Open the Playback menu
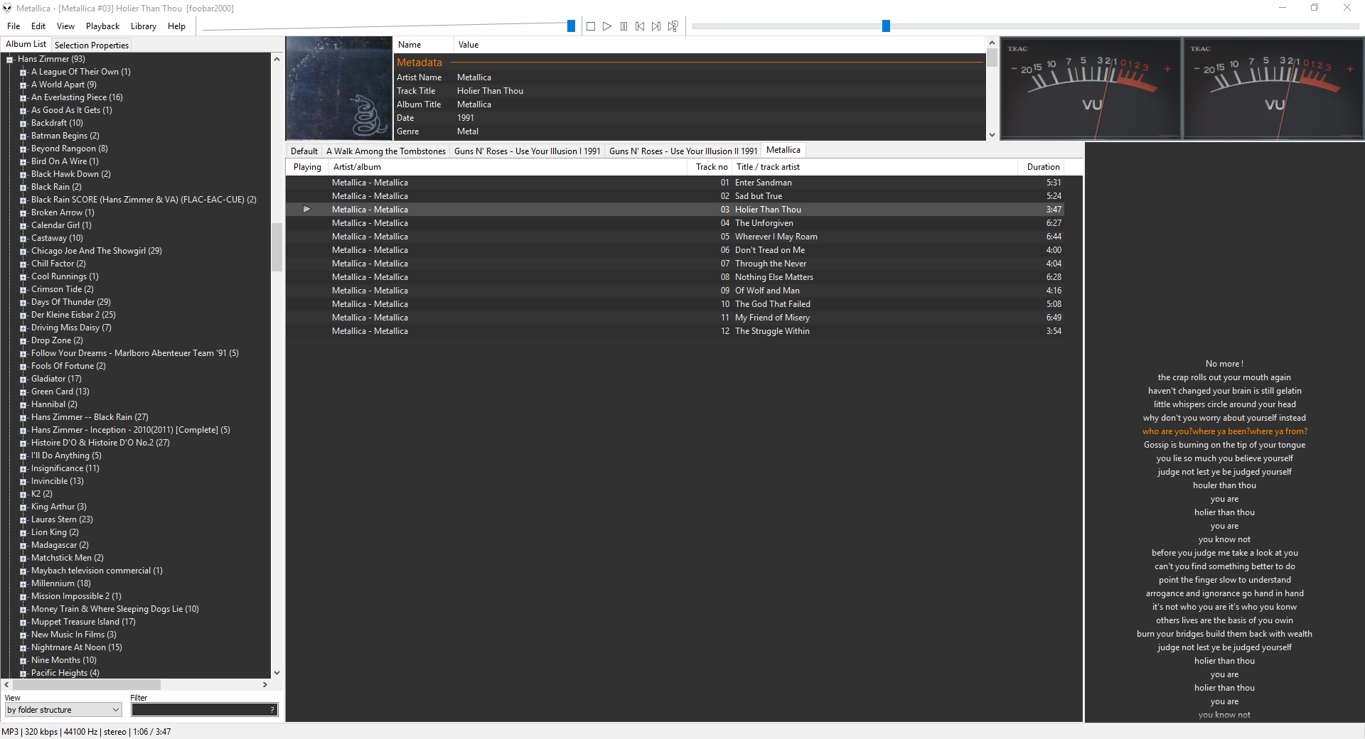The width and height of the screenshot is (1365, 739). (x=102, y=26)
